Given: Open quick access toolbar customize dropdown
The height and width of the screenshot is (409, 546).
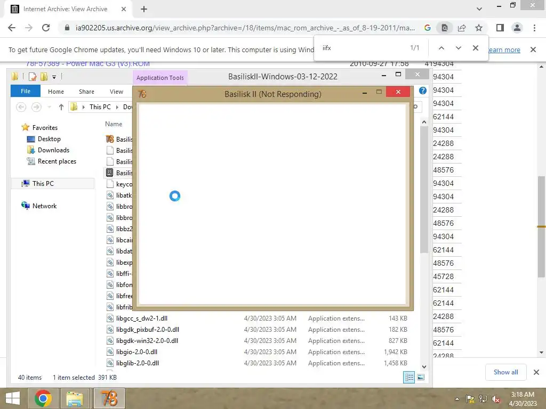Looking at the screenshot, I should point(54,77).
